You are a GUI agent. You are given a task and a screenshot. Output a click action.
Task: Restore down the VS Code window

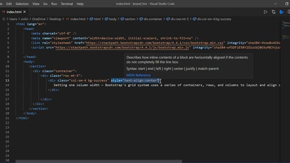(x=286, y=4)
